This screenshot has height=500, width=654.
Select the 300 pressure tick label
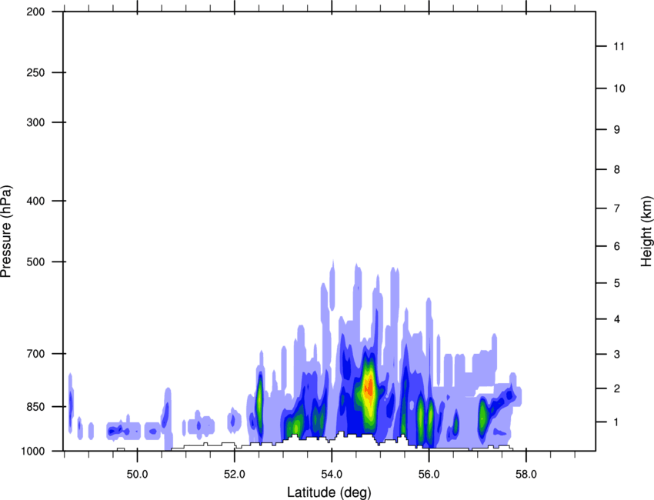35,122
